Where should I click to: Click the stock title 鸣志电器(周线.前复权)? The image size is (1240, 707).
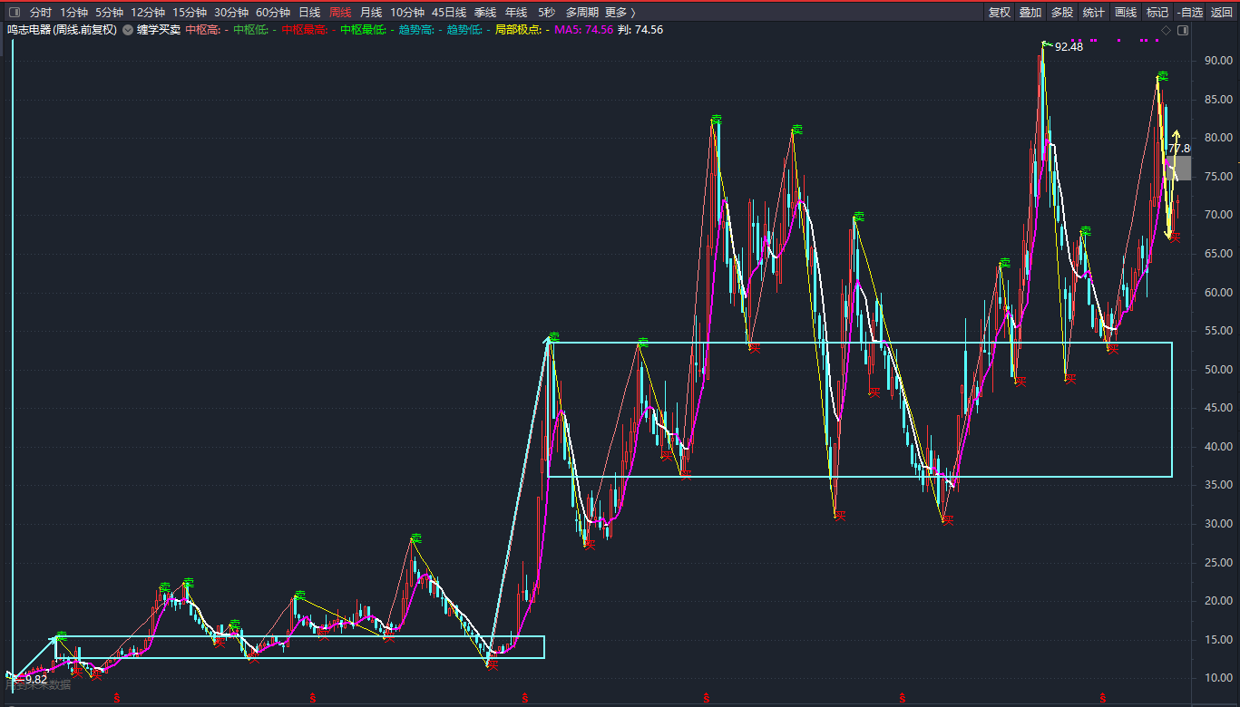pyautogui.click(x=63, y=30)
